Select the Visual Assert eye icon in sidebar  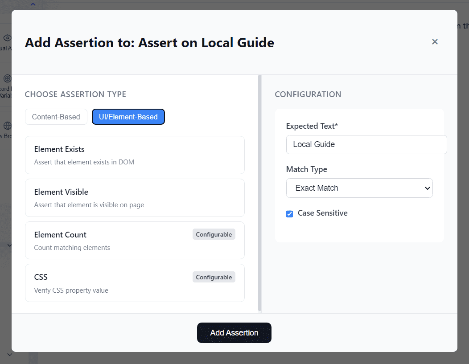6,38
